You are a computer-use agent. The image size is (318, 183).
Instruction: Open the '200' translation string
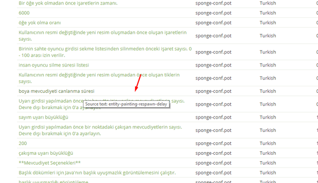pos(23,143)
